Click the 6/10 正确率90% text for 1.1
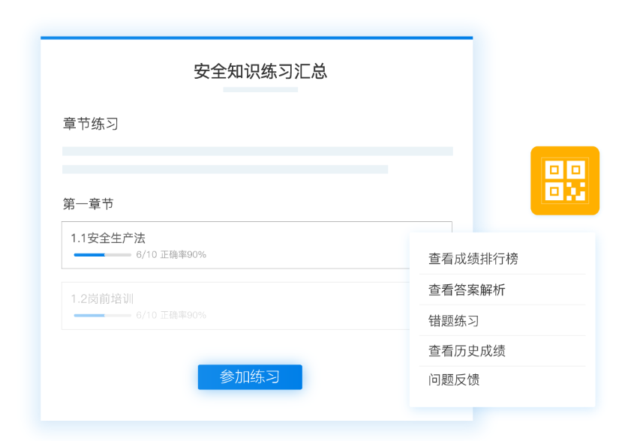This screenshot has width=619, height=441. click(x=171, y=255)
